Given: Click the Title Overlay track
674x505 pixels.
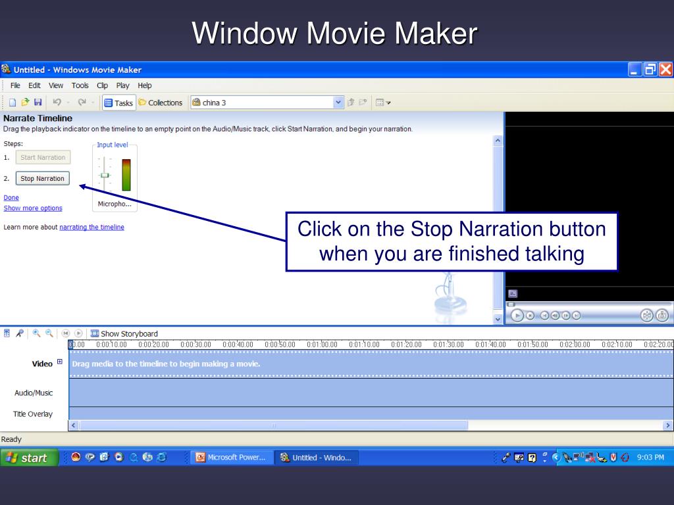Looking at the screenshot, I should pyautogui.click(x=371, y=413).
